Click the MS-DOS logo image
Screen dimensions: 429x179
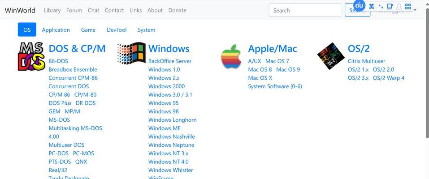pyautogui.click(x=31, y=56)
